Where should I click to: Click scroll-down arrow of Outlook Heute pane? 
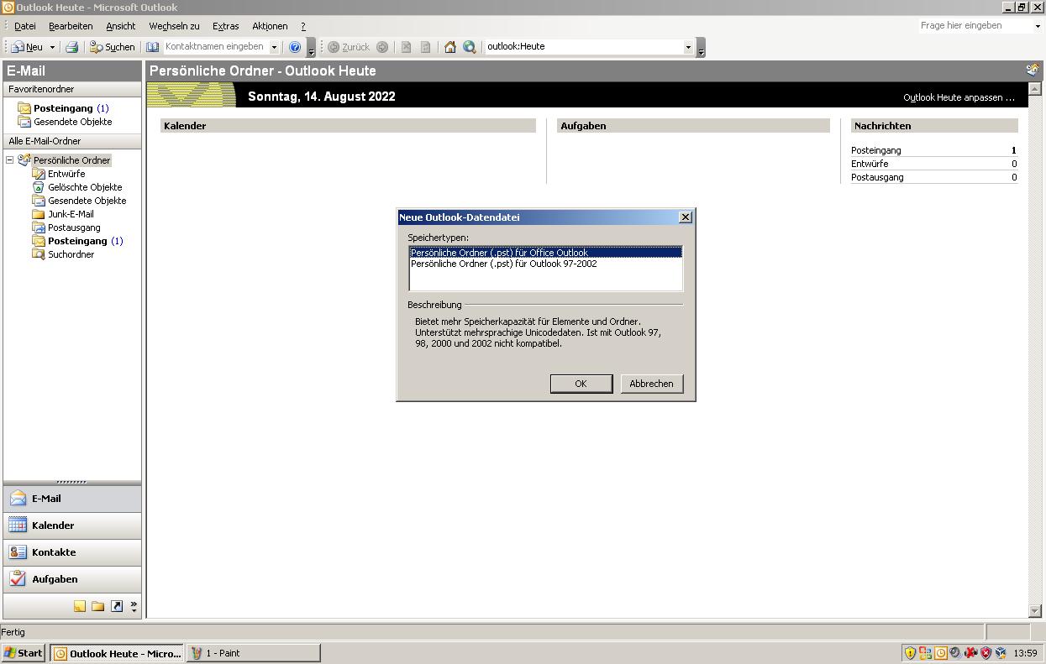click(1035, 611)
